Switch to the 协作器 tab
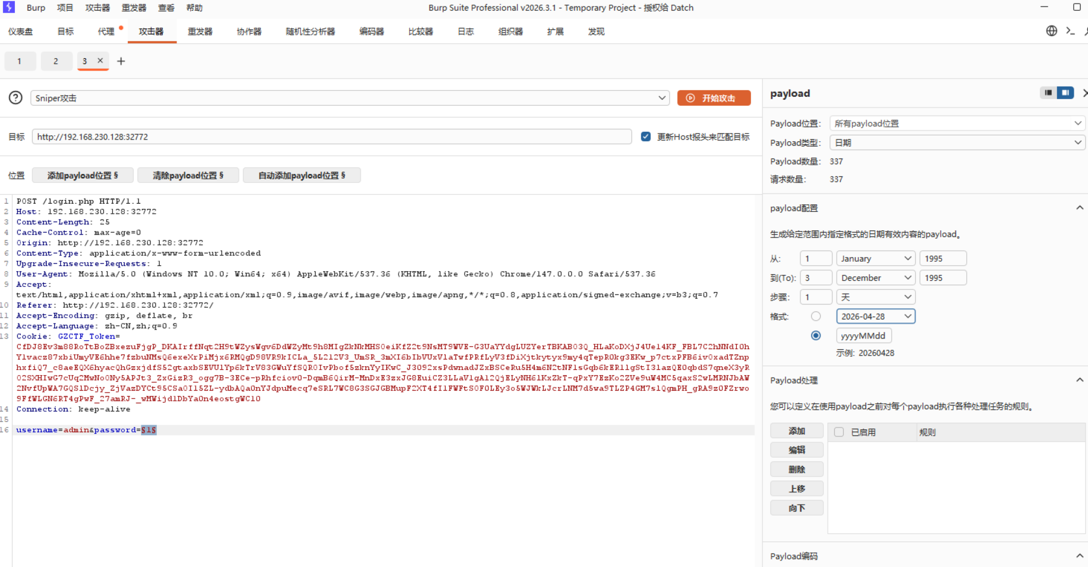The height and width of the screenshot is (567, 1088). coord(249,31)
